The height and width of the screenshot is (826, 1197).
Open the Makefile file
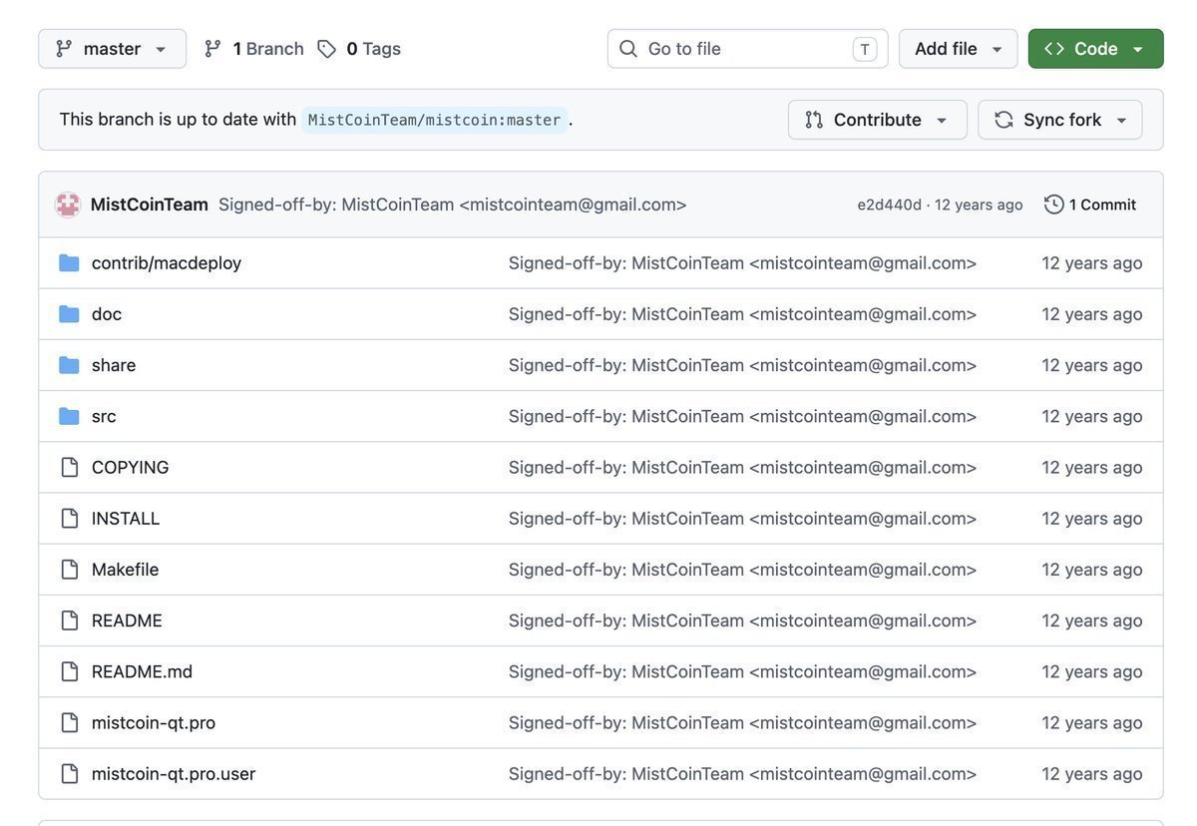[x=126, y=570]
